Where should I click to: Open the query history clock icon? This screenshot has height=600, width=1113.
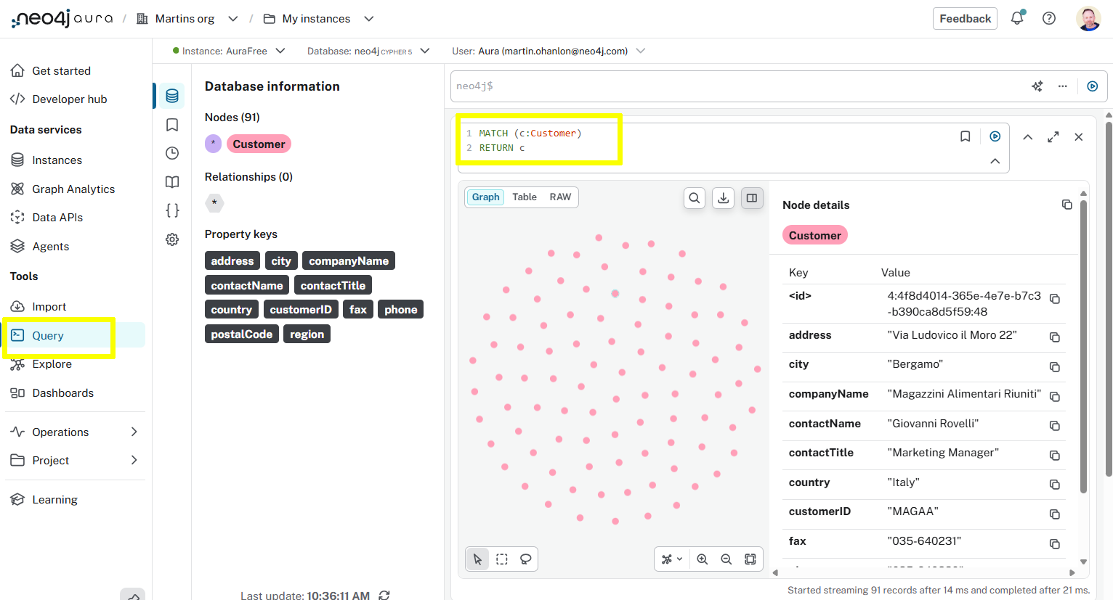(171, 153)
